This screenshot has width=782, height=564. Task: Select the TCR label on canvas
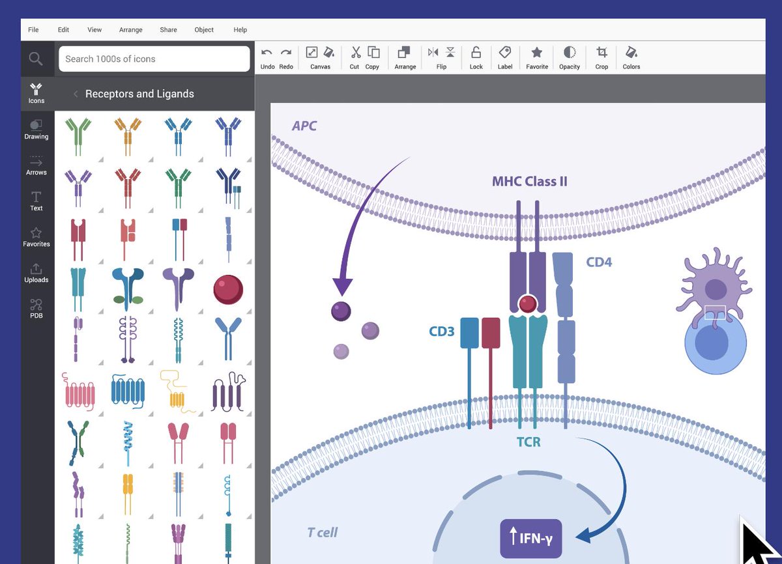(529, 442)
